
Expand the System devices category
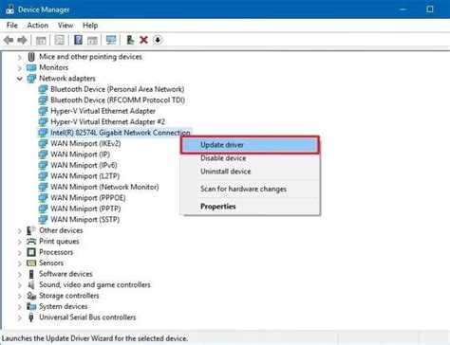[x=20, y=307]
